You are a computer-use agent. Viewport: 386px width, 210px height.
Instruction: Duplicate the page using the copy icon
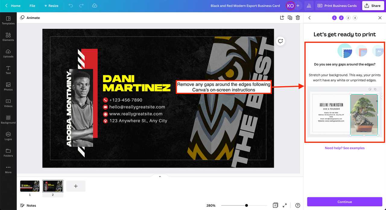tap(290, 17)
